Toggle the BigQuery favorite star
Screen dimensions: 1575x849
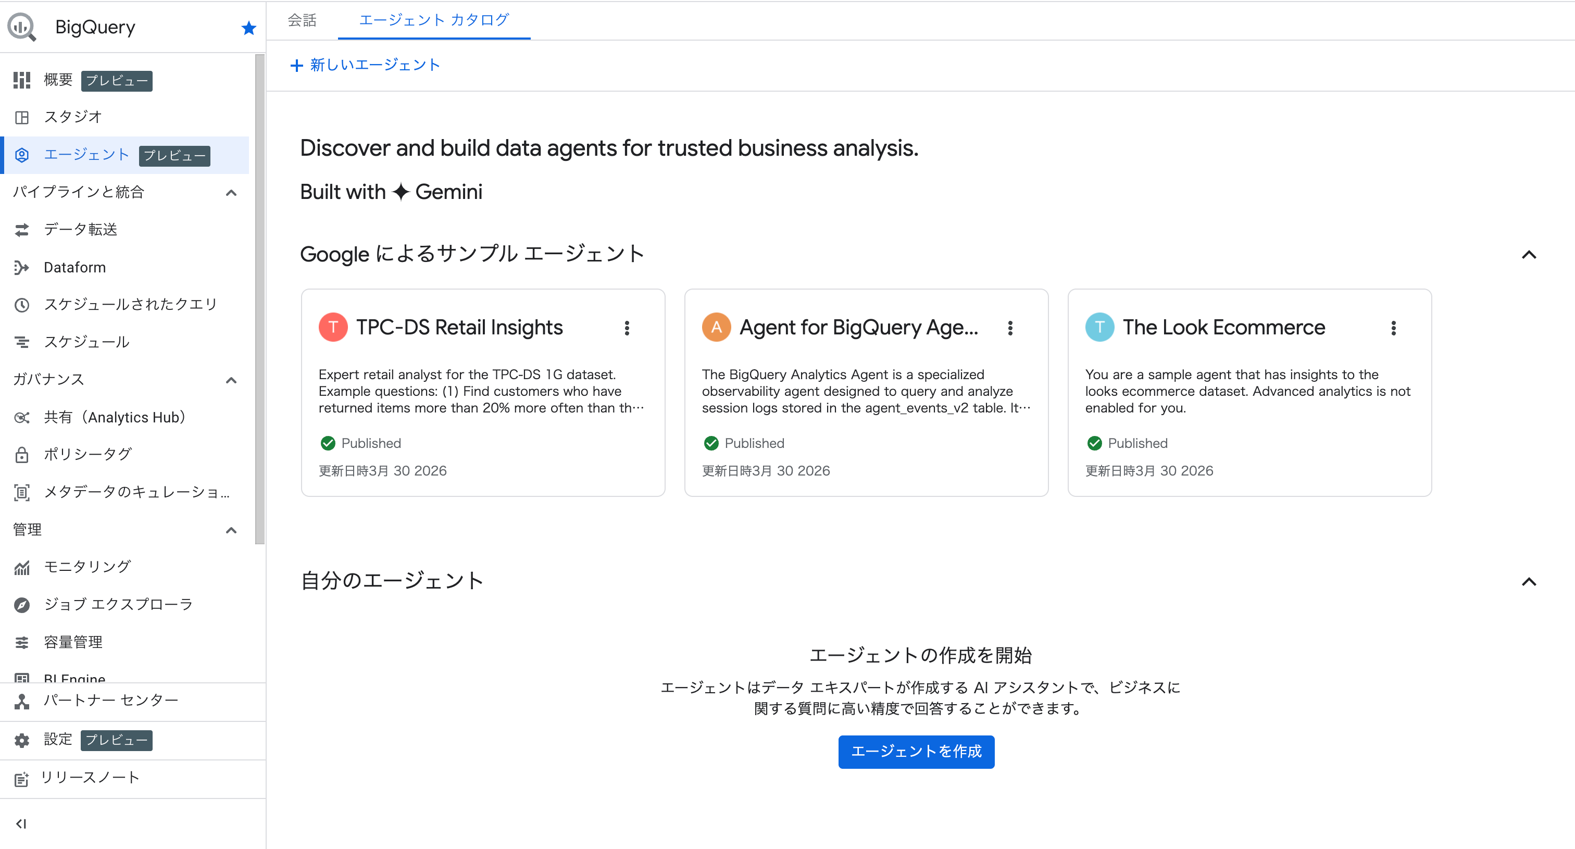click(248, 27)
